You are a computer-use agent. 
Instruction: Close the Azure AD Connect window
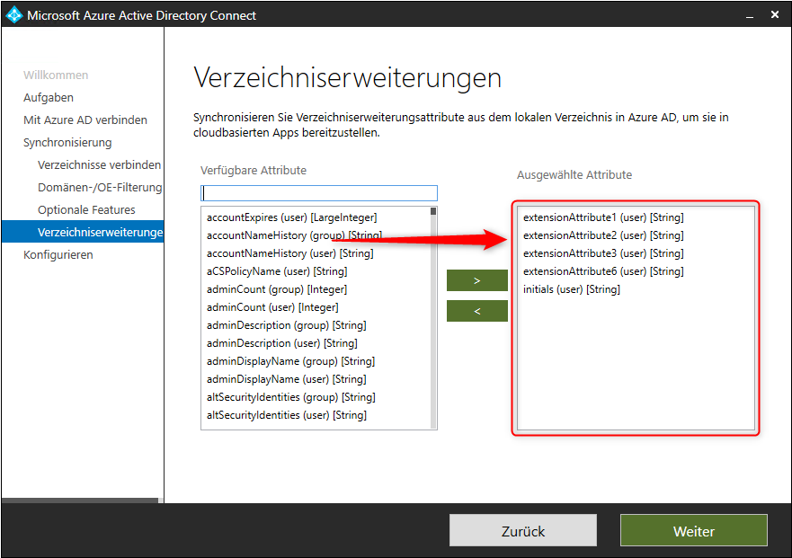point(774,15)
